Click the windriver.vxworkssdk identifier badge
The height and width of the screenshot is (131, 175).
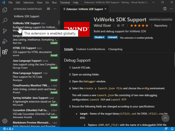161,20
